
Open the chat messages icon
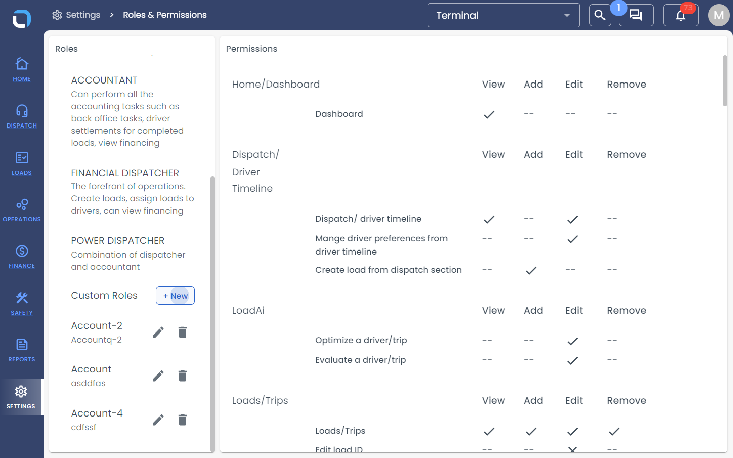pyautogui.click(x=636, y=15)
